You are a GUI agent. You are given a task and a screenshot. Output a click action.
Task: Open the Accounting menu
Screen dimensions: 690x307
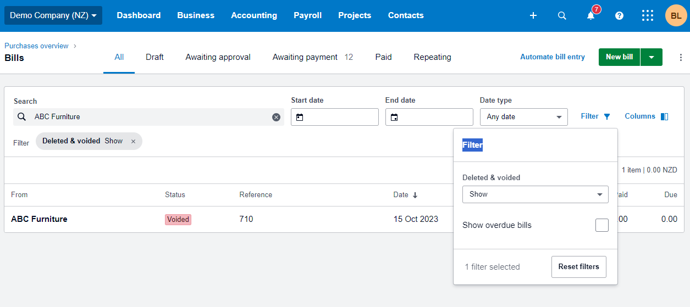(x=254, y=15)
